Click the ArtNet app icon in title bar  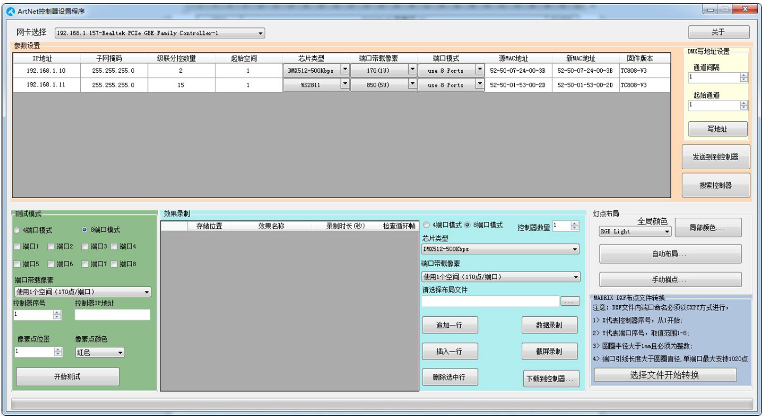[11, 11]
